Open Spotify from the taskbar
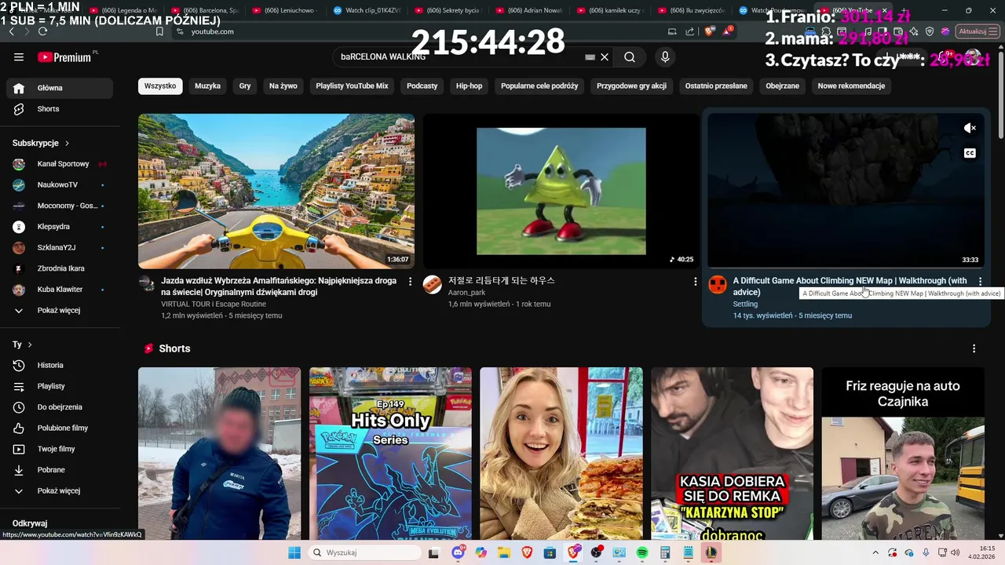 [642, 552]
